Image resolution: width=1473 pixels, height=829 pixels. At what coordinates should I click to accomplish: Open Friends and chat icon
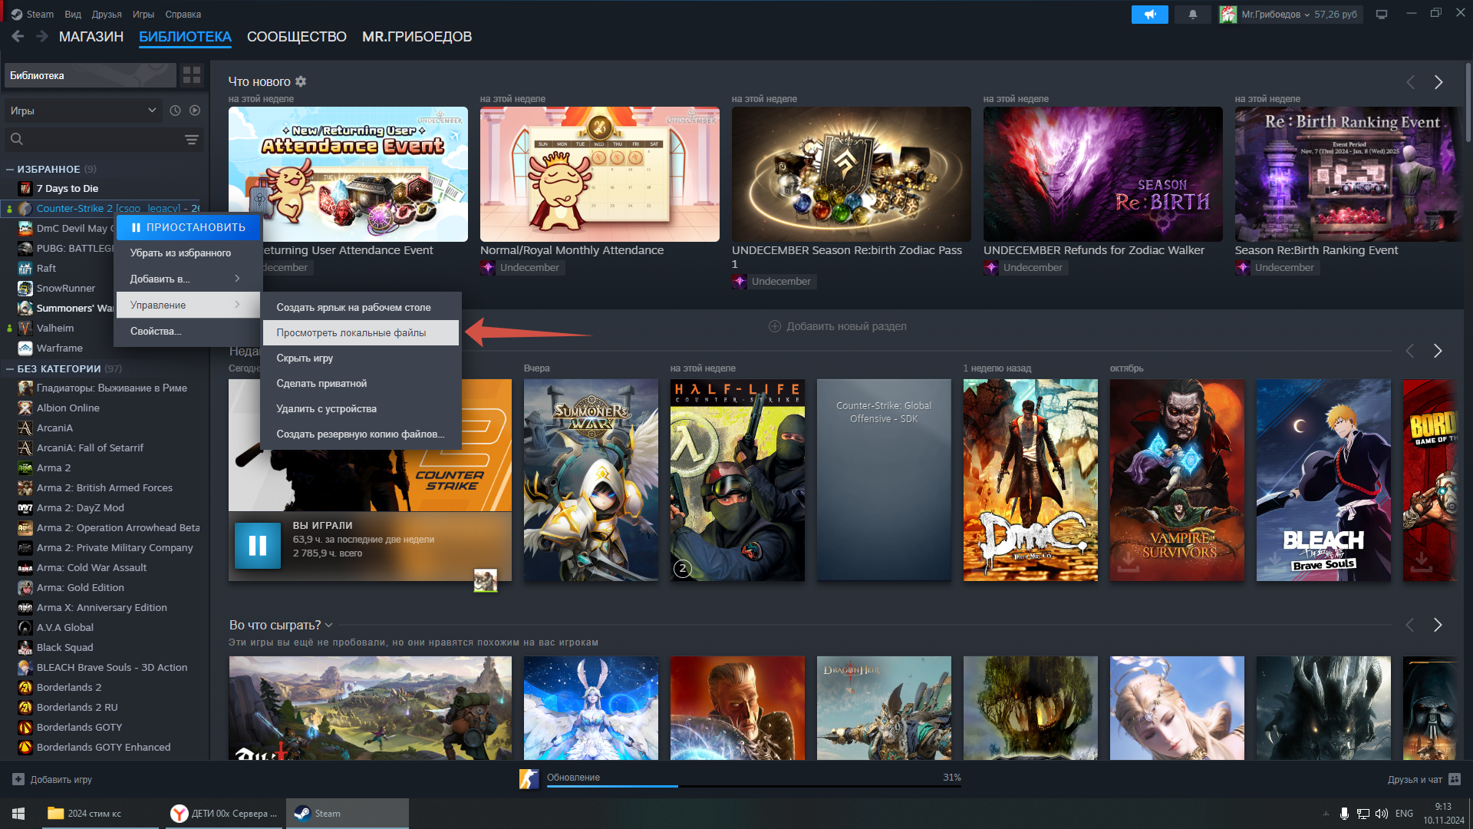1455,779
